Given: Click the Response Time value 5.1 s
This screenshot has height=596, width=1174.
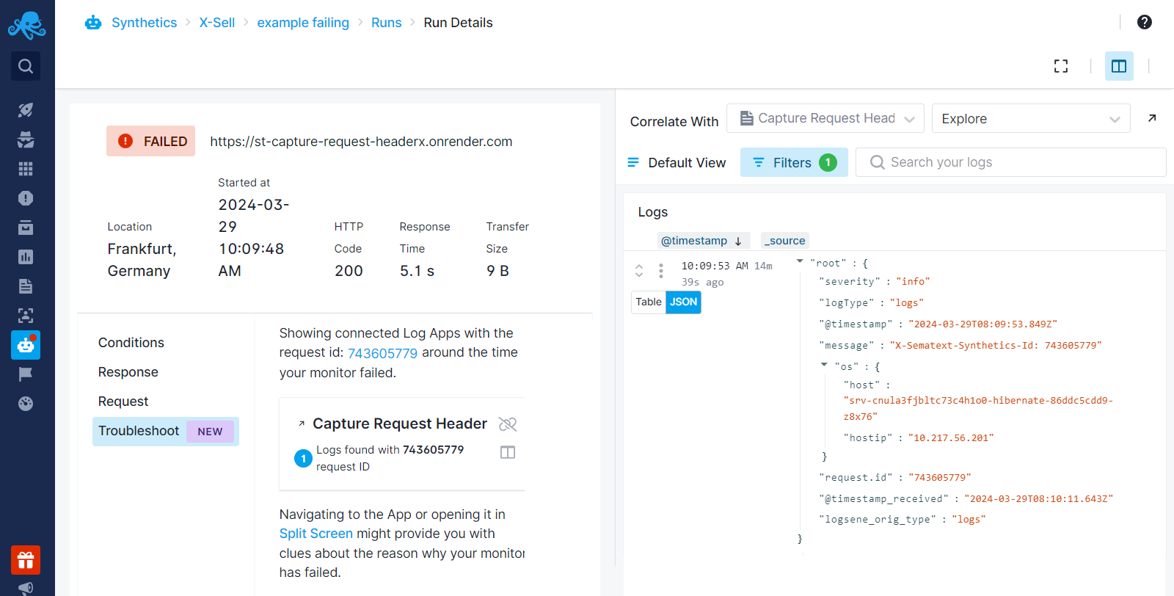Looking at the screenshot, I should coord(417,271).
